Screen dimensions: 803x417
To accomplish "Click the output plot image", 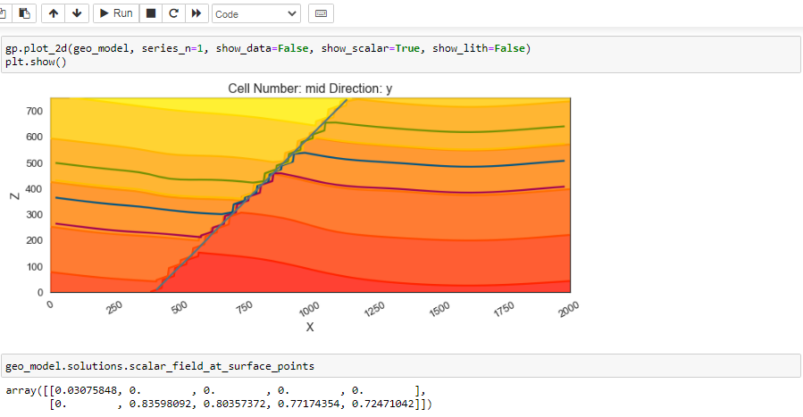I will click(x=295, y=207).
